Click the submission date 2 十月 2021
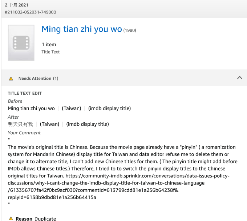This screenshot has width=247, height=221. [x=17, y=5]
